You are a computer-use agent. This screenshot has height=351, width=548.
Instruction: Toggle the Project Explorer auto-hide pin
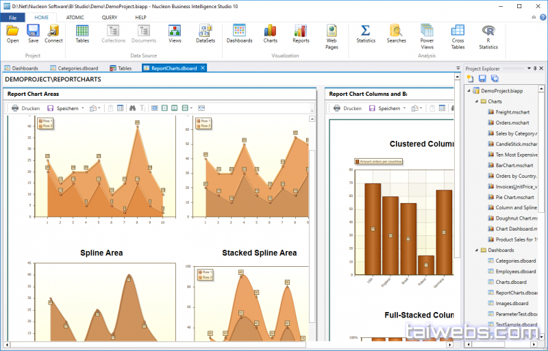535,68
